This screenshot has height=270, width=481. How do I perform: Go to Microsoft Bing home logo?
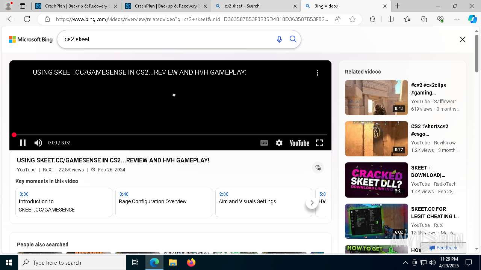click(x=31, y=39)
